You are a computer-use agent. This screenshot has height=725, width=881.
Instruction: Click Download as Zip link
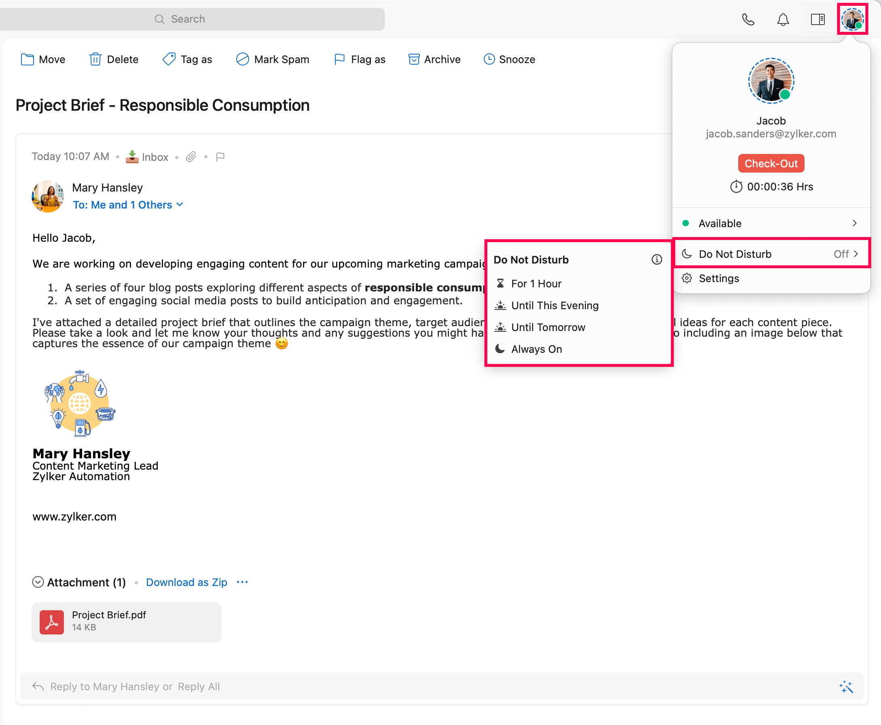click(x=186, y=582)
